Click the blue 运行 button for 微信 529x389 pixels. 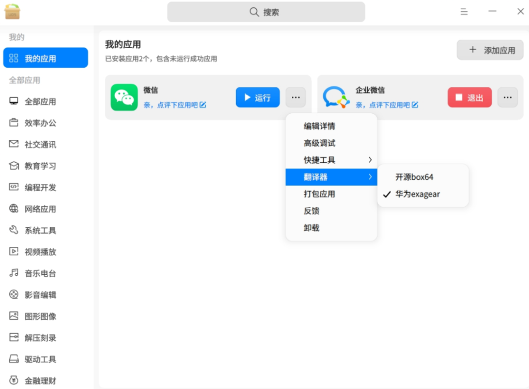(257, 97)
